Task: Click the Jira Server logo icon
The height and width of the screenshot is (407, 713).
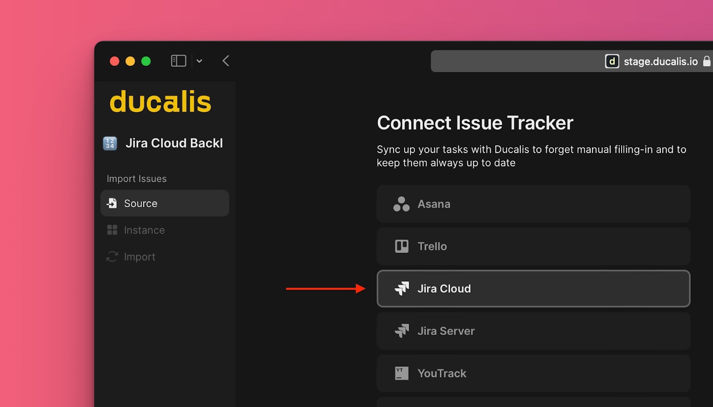Action: 402,331
